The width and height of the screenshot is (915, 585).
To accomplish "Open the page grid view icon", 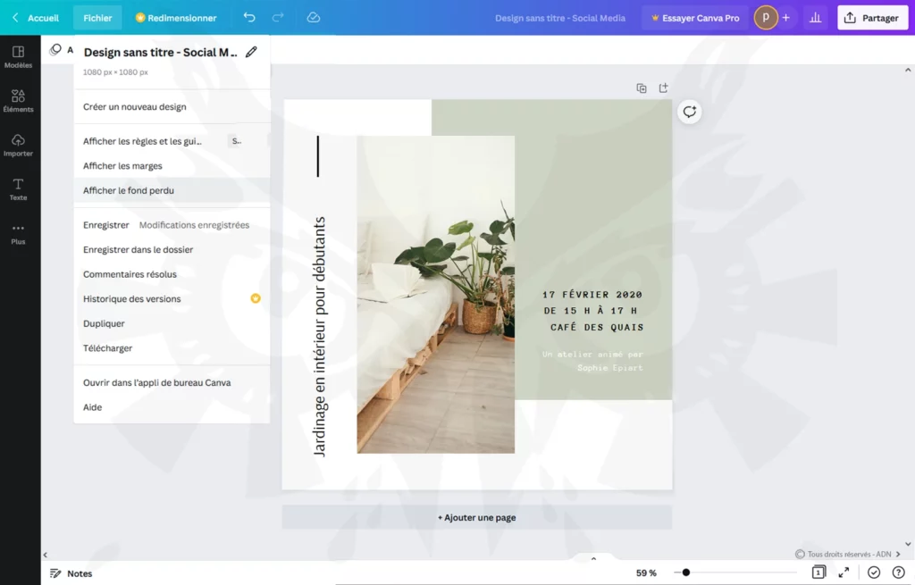I will click(818, 572).
